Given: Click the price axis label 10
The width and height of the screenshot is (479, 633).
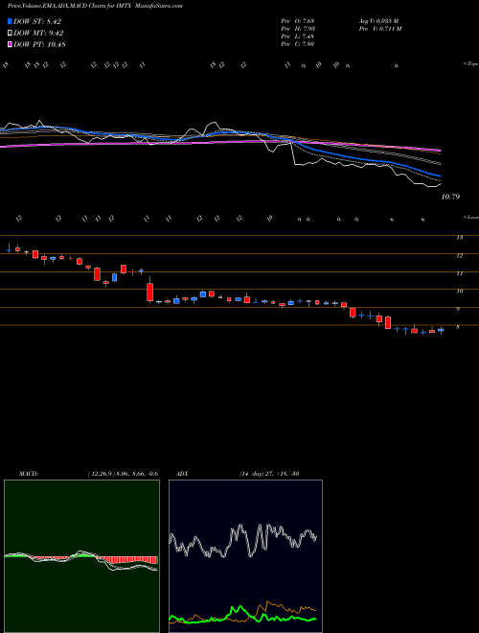Looking at the screenshot, I should [x=459, y=291].
